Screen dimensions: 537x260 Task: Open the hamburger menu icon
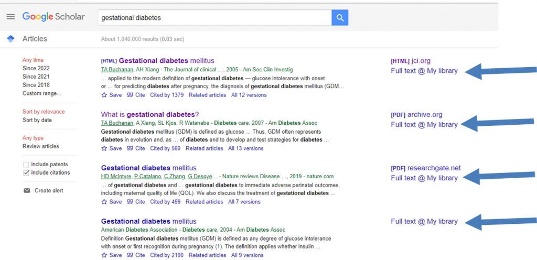(x=10, y=17)
